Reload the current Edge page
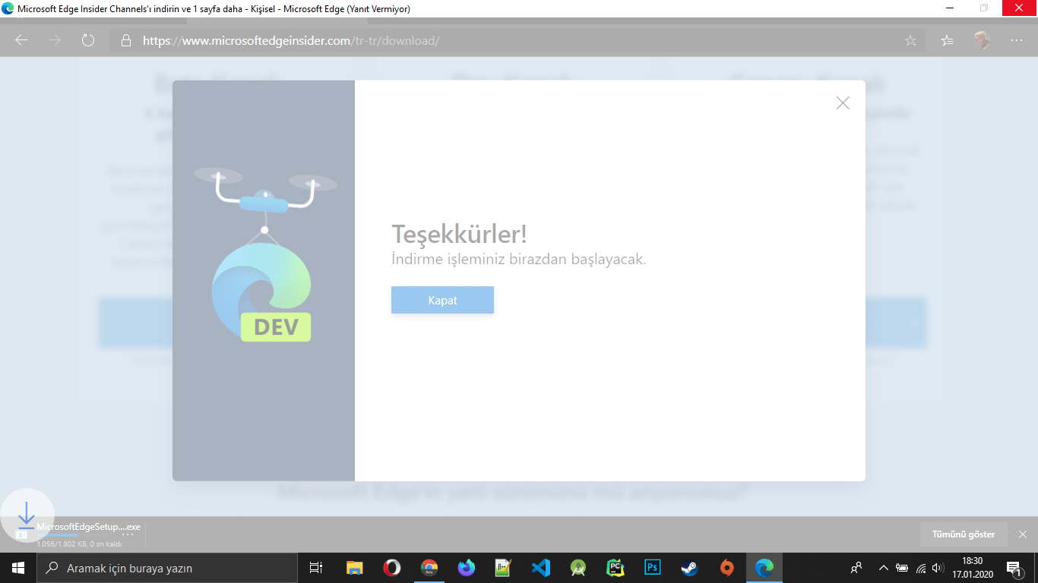 (88, 40)
